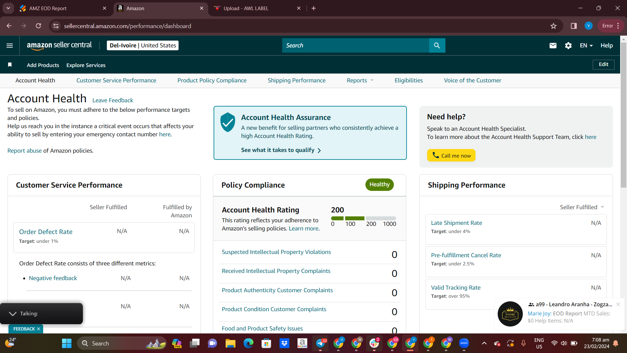Open the Product Policy Compliance tab
Image resolution: width=627 pixels, height=353 pixels.
tap(212, 80)
